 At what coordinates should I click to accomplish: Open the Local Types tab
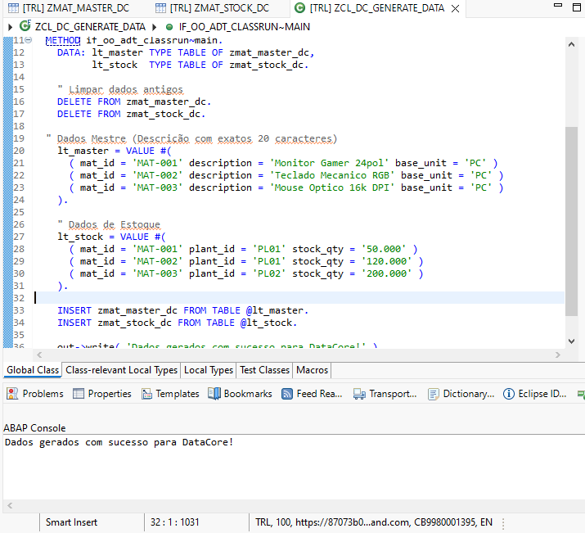208,370
